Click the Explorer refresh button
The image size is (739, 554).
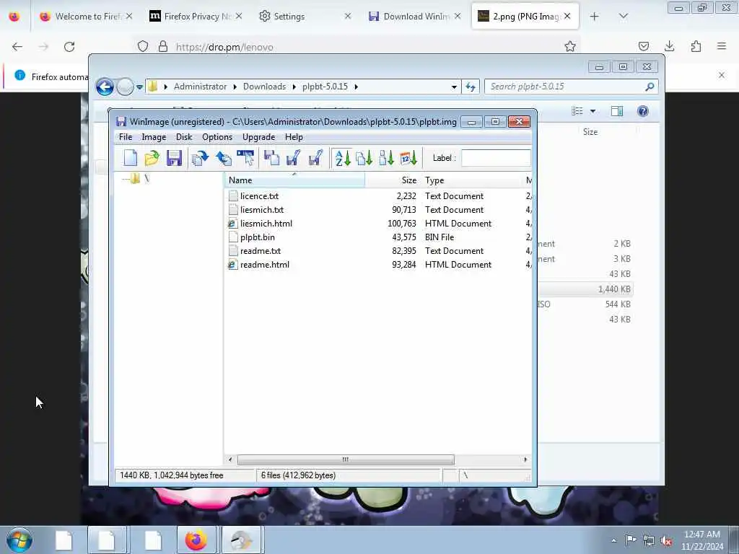(471, 87)
